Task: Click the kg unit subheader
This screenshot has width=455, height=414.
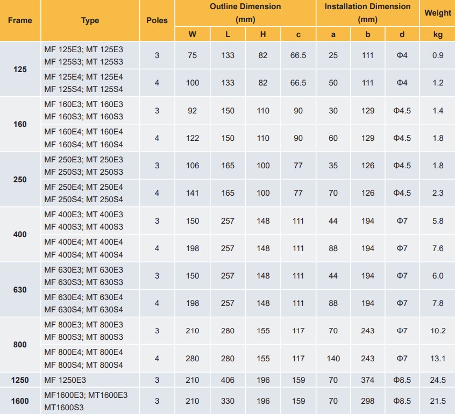Action: (x=438, y=35)
